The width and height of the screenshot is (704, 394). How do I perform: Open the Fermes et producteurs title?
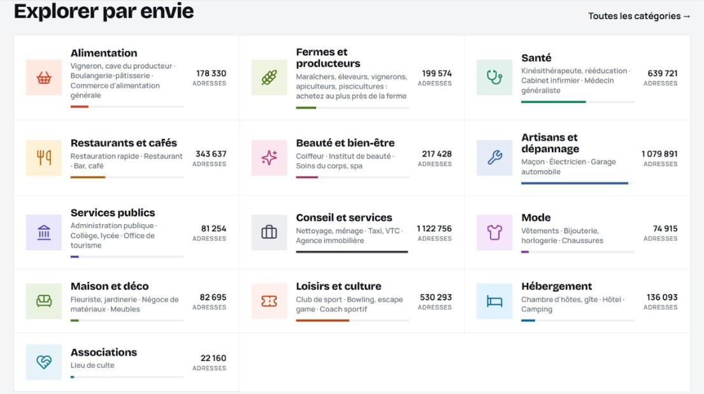point(328,57)
